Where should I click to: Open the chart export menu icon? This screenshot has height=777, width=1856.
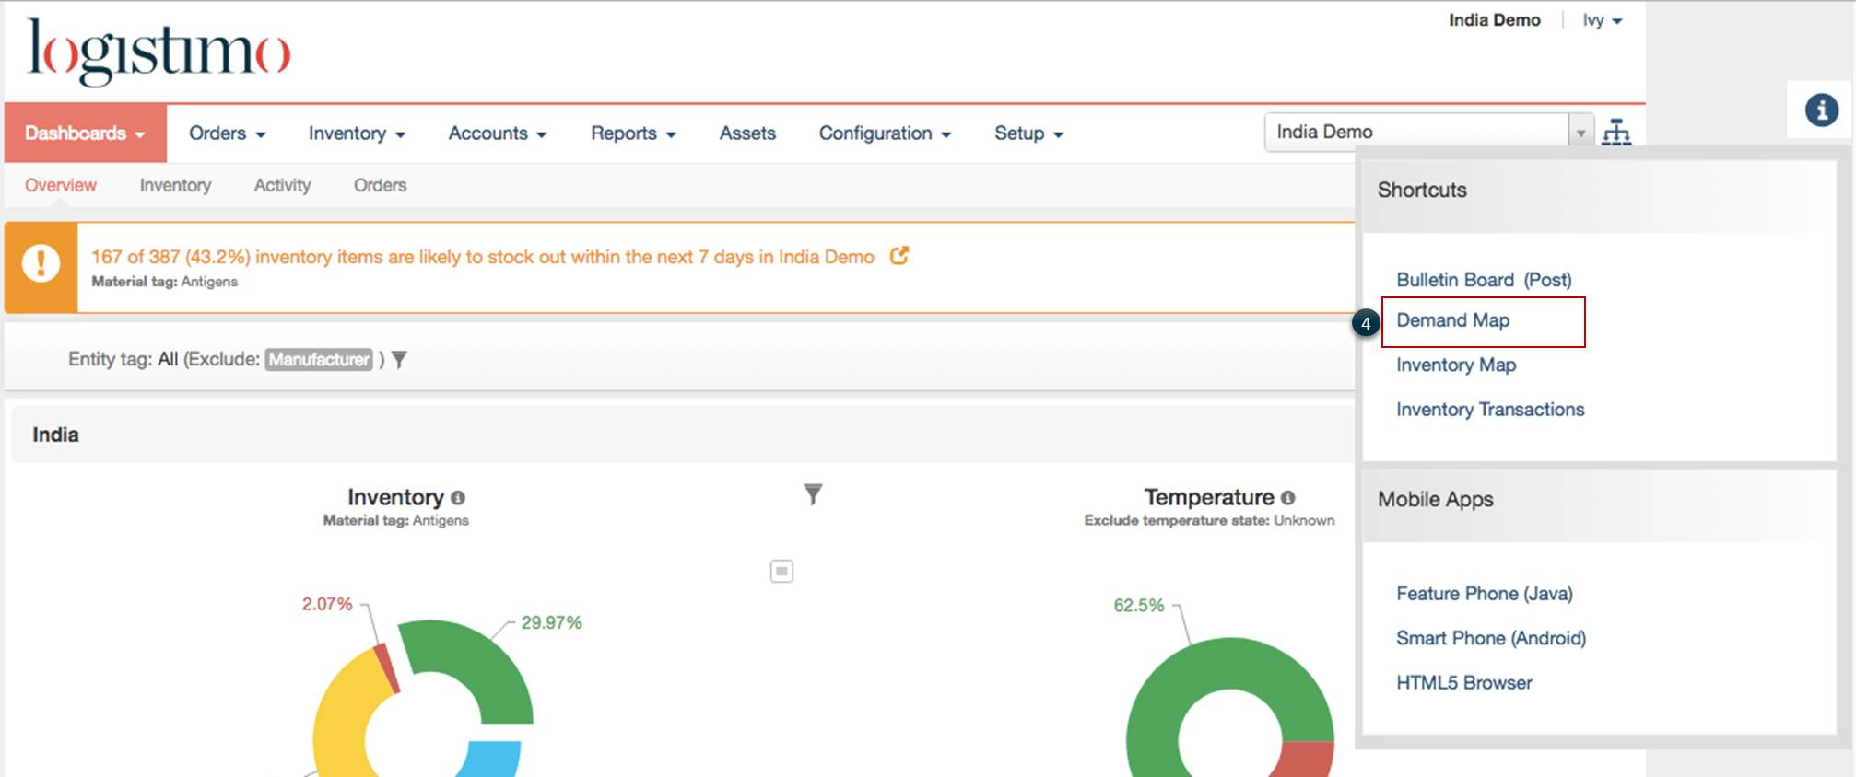click(x=781, y=571)
